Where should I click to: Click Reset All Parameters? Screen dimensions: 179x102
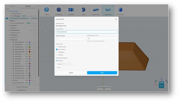point(22,87)
